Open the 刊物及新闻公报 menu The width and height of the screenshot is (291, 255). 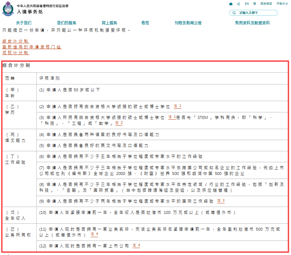(187, 22)
